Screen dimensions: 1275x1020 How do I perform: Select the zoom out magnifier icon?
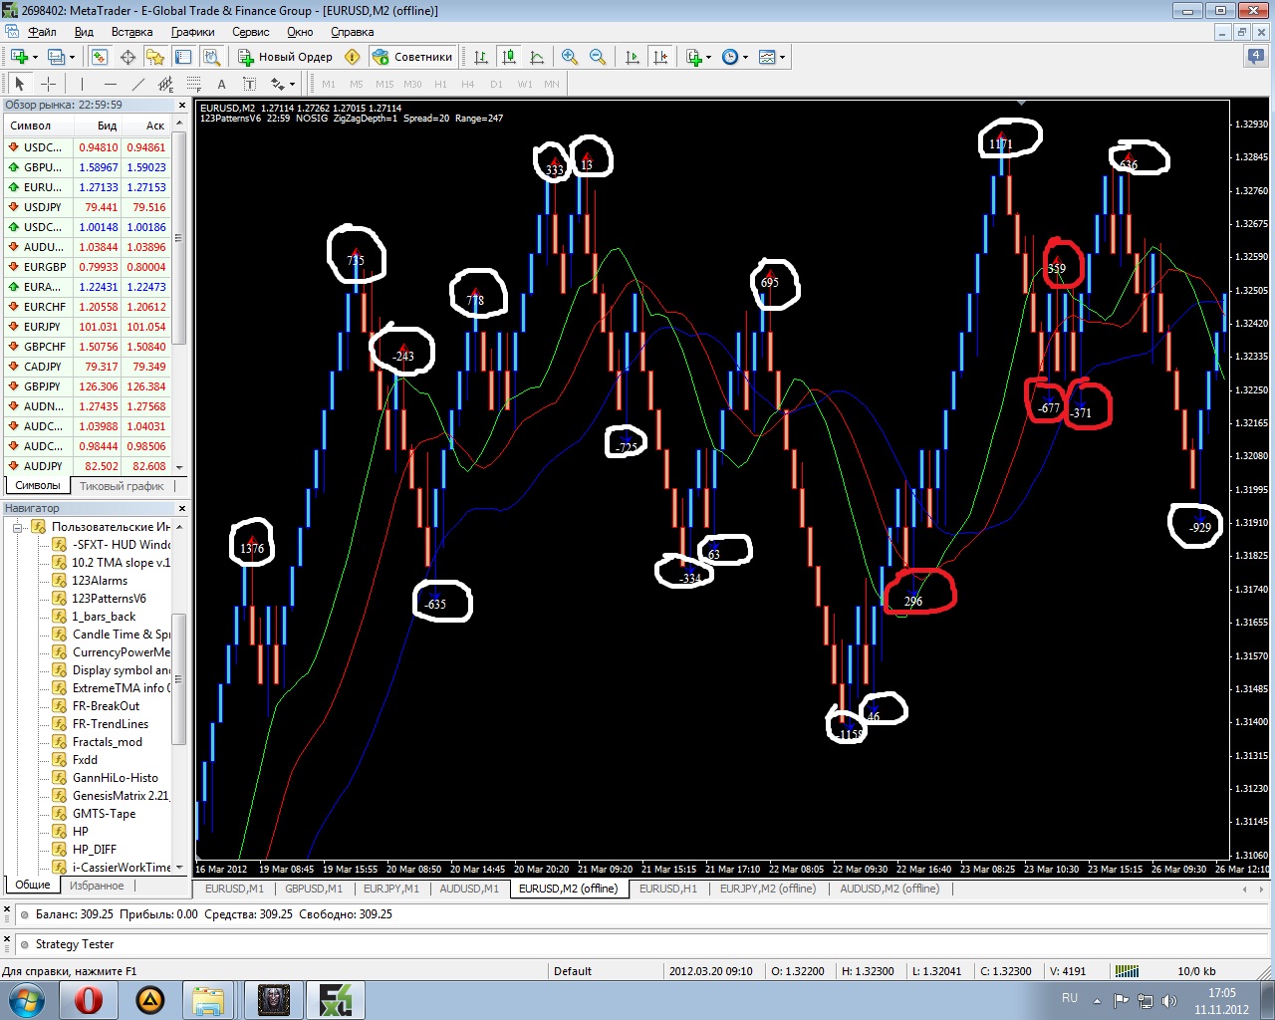[x=598, y=57]
